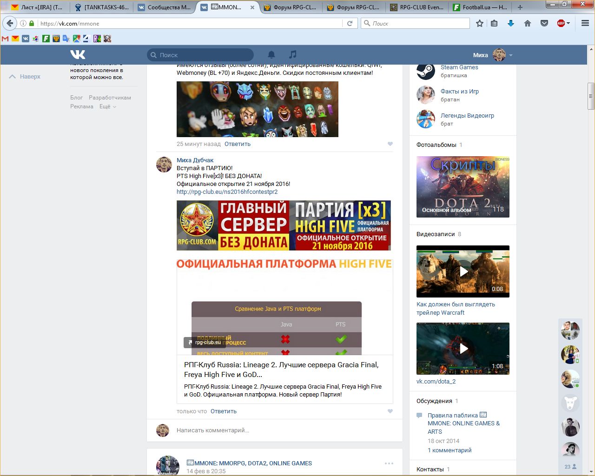595x476 pixels.
Task: Focus the browser Поиск search box
Action: pos(415,23)
